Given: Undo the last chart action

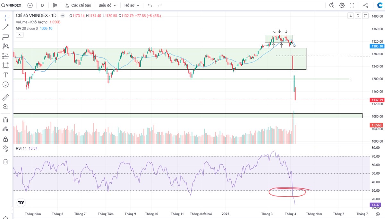Looking at the screenshot, I should (x=150, y=5).
